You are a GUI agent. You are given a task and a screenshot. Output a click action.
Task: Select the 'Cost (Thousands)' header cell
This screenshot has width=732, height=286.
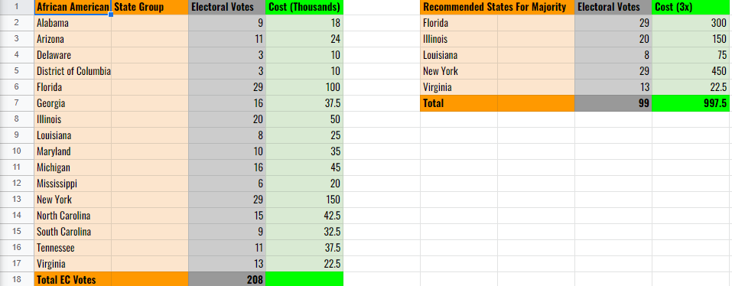click(x=304, y=7)
